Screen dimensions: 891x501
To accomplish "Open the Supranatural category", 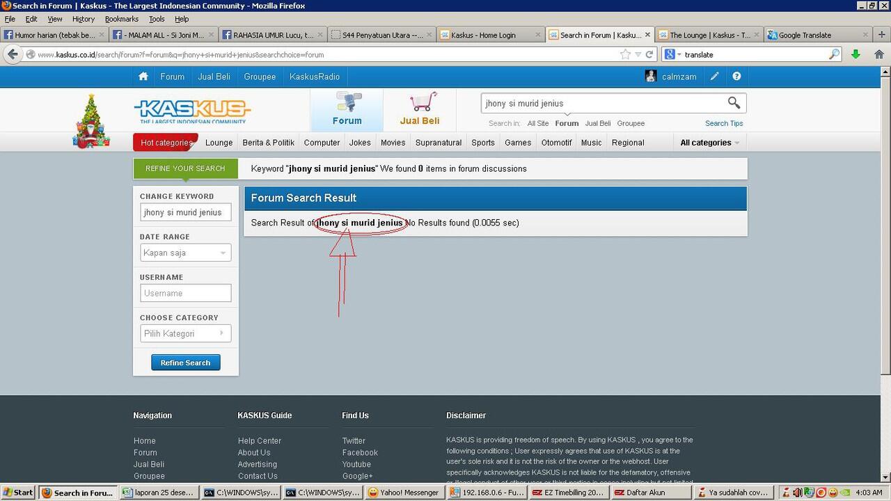I will pos(439,143).
